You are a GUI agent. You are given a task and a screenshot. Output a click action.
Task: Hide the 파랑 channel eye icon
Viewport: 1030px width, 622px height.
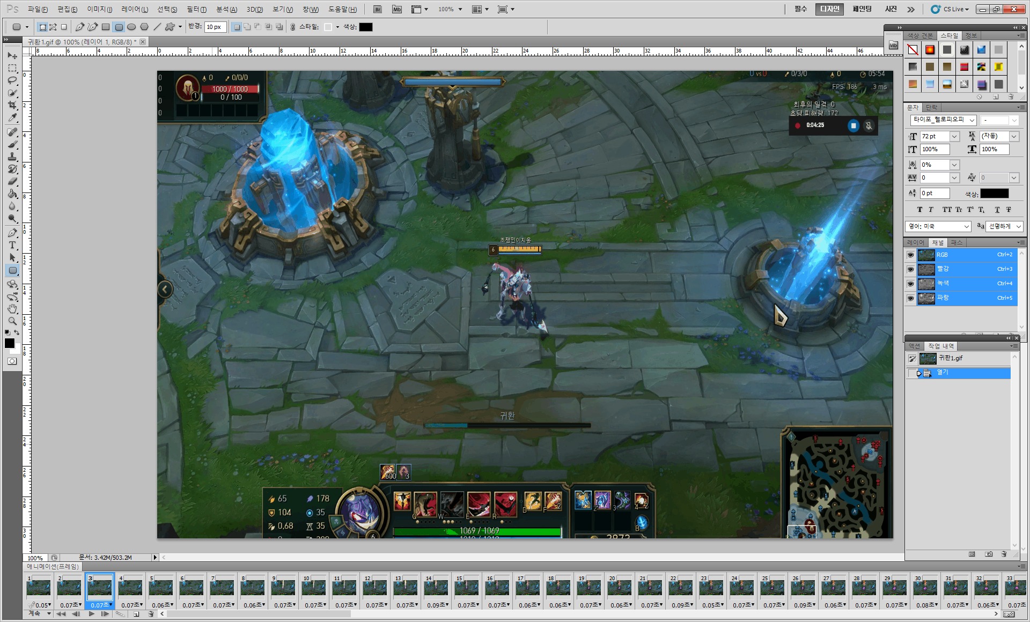point(910,298)
